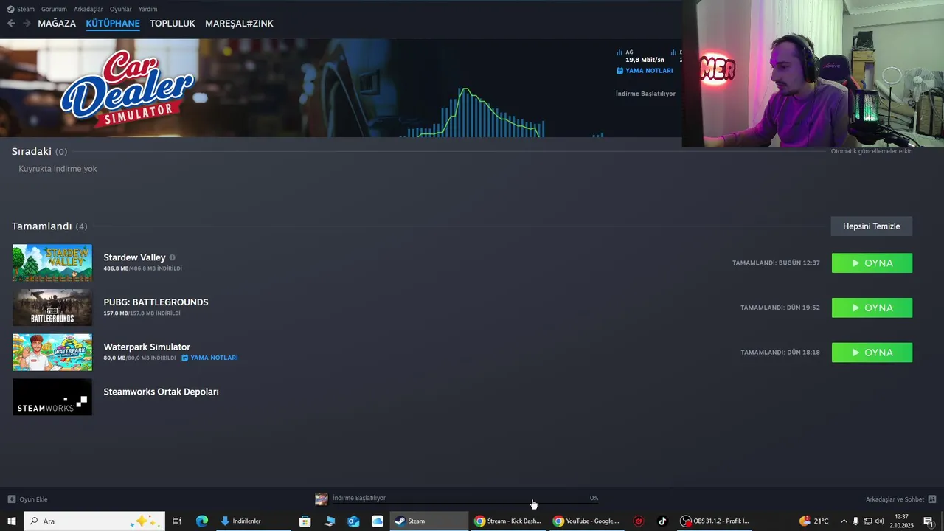This screenshot has height=531, width=944.
Task: Switch to Stream - Kick Dashboard Chrome window
Action: 508,521
